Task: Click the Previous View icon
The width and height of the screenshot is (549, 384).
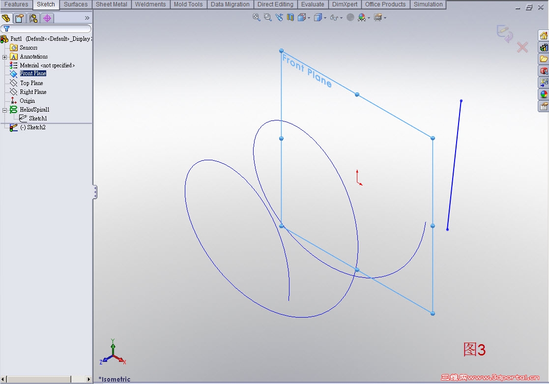Action: coord(279,17)
